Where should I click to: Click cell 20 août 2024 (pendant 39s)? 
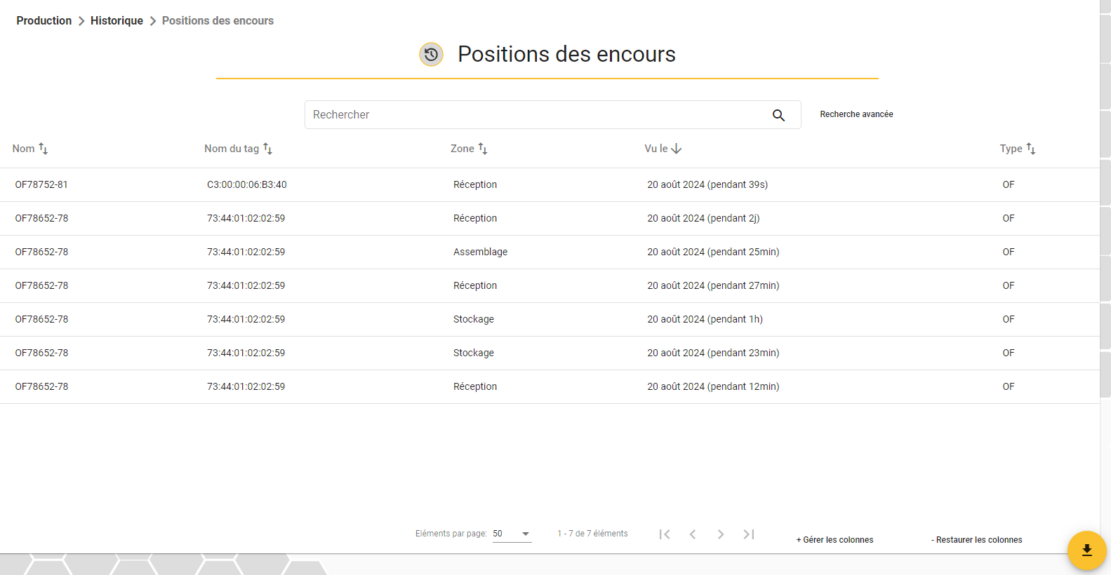tap(707, 185)
